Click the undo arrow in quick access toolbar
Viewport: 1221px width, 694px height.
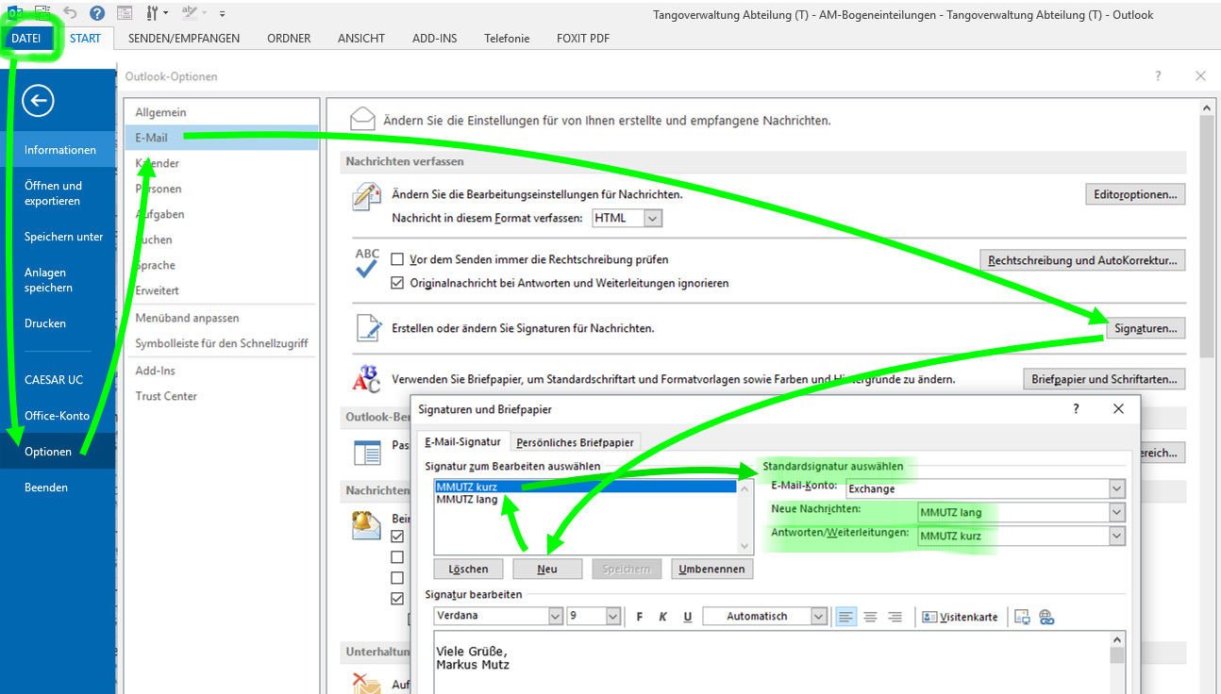click(70, 13)
